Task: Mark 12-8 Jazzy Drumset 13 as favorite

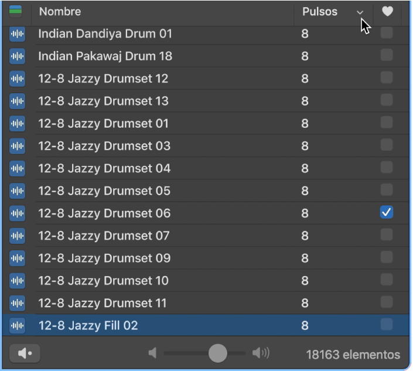Action: pyautogui.click(x=387, y=101)
